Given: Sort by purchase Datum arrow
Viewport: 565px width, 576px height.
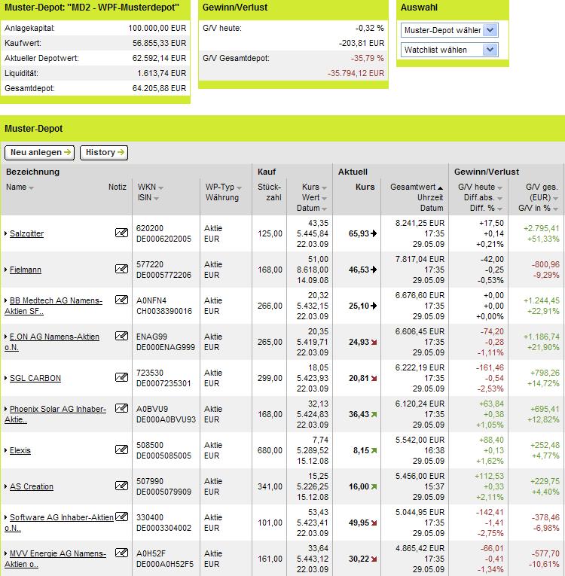Looking at the screenshot, I should click(x=324, y=209).
